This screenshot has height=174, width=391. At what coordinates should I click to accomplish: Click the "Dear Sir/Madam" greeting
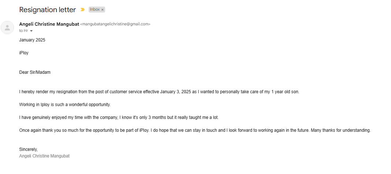[35, 72]
